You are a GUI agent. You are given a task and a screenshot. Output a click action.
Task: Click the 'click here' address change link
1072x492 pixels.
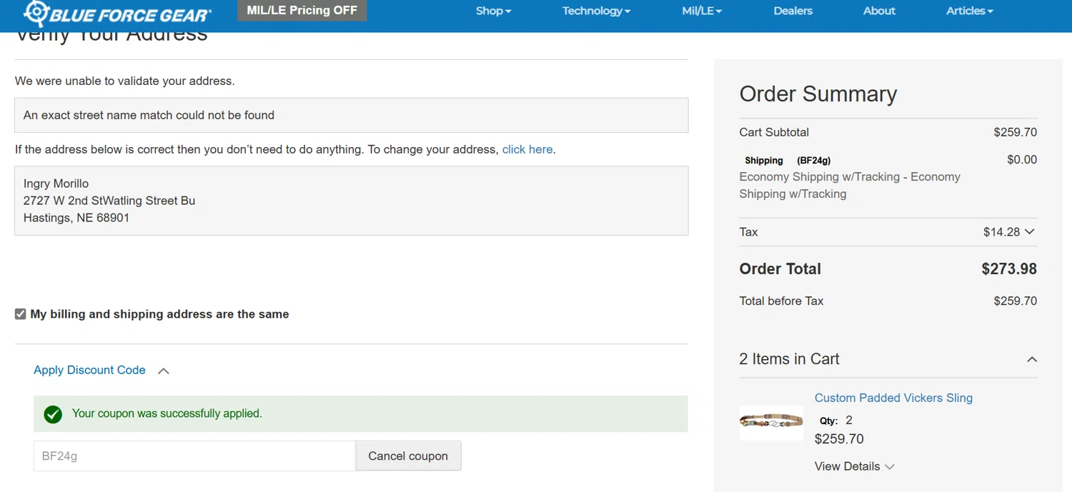pyautogui.click(x=527, y=149)
